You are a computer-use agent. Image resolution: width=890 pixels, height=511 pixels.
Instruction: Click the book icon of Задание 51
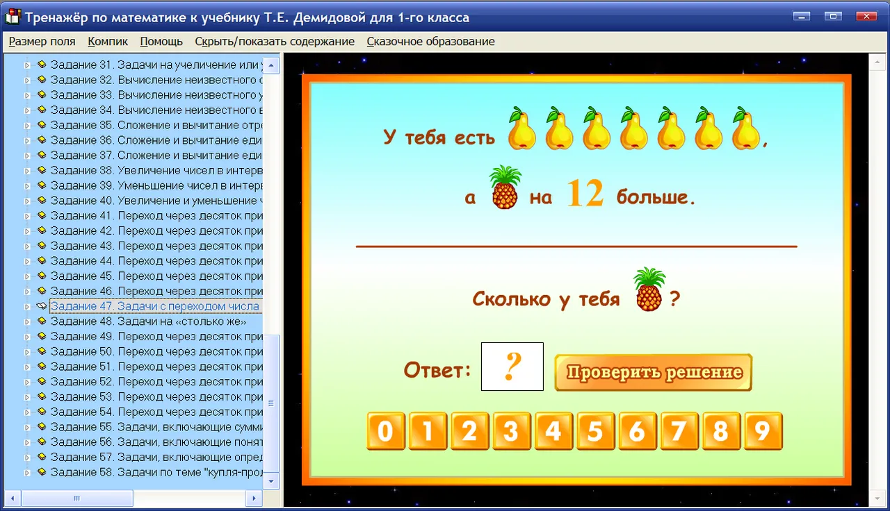[42, 367]
